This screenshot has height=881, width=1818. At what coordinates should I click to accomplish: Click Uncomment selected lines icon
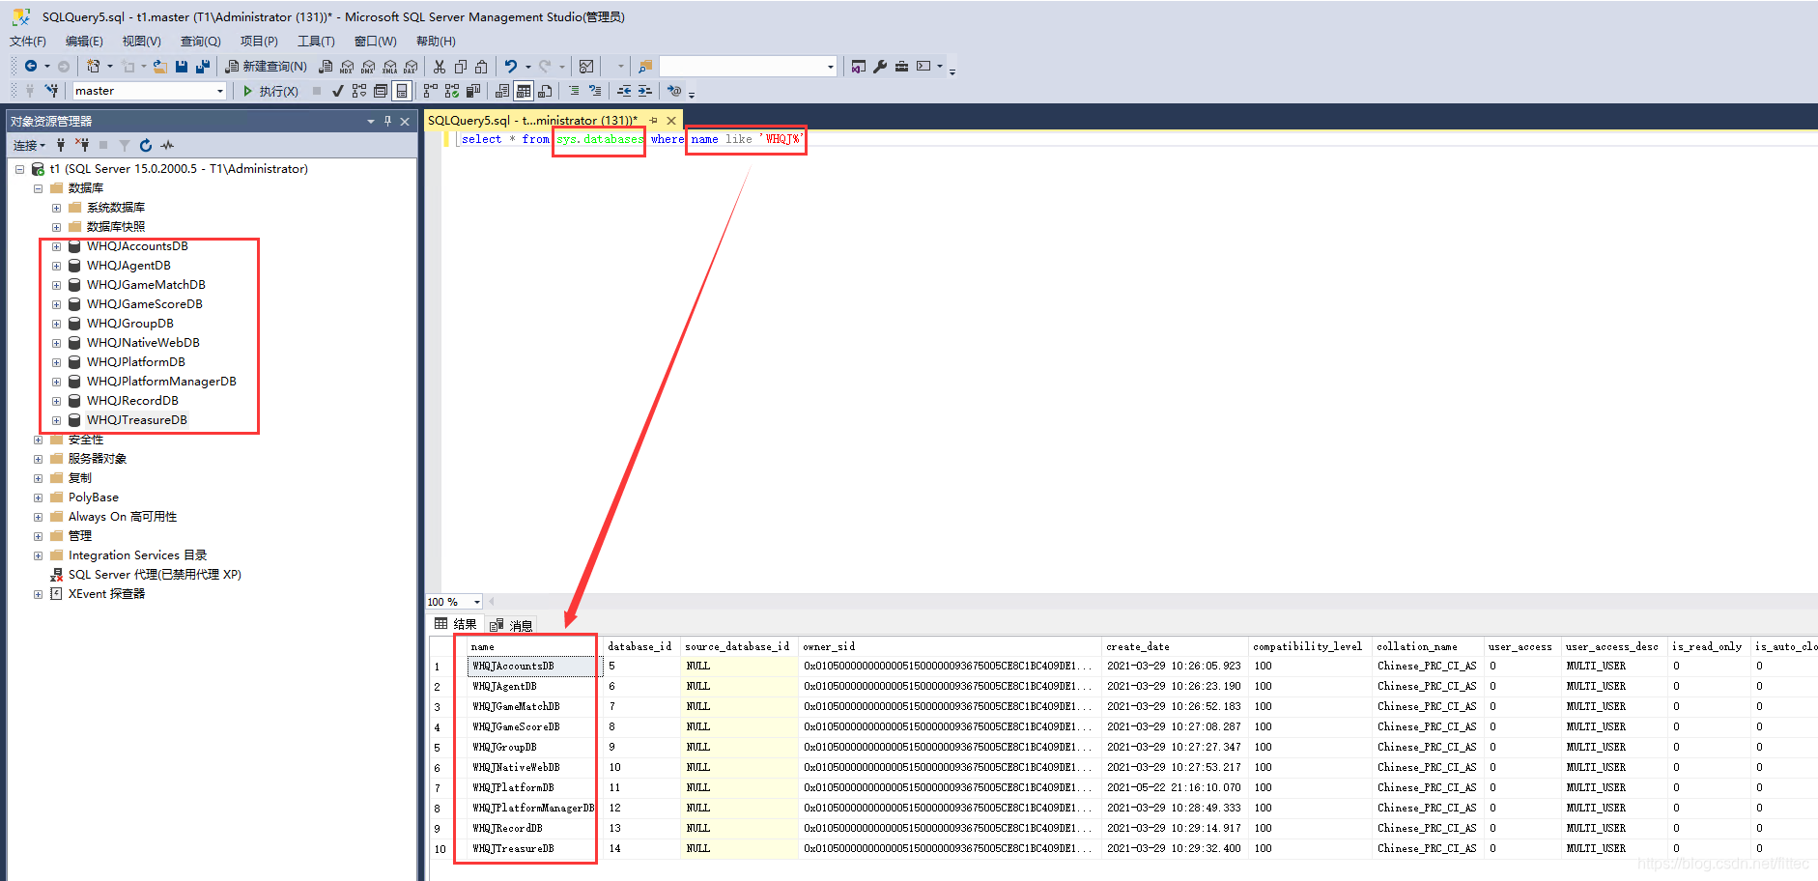tap(595, 91)
